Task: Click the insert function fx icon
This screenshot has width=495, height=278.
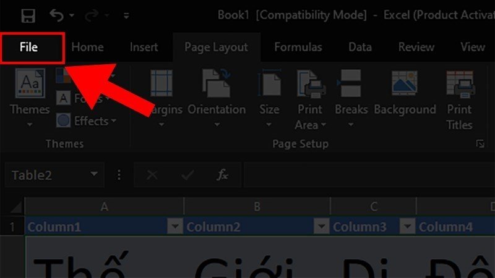Action: click(222, 175)
